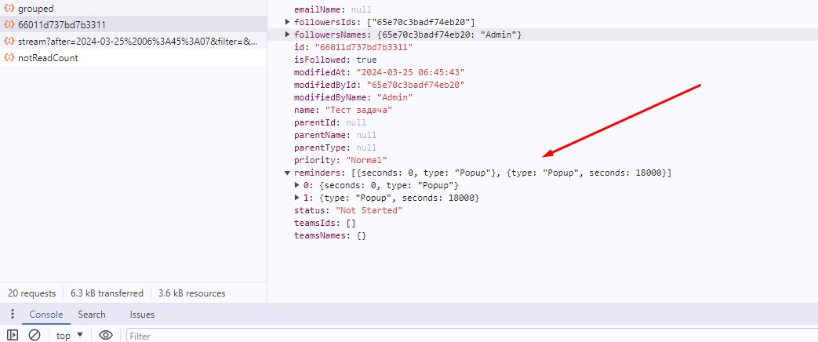
Task: Open the top context dropdown
Action: tap(70, 335)
